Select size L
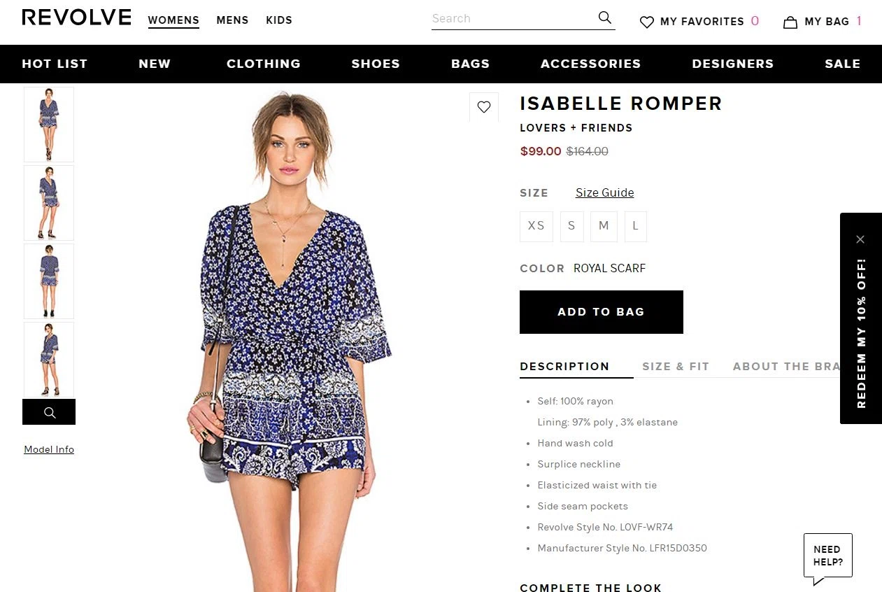The width and height of the screenshot is (882, 592). (636, 226)
